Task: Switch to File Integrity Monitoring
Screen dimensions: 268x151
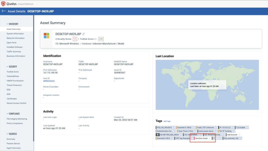Action: coord(17,119)
